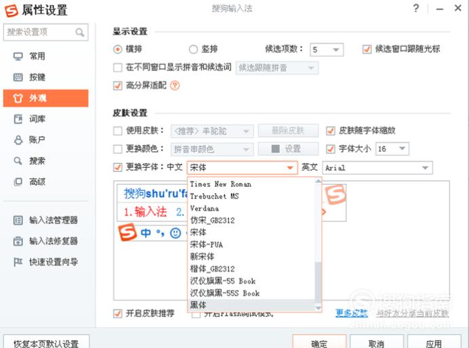Open the 按键 settings section
The height and width of the screenshot is (348, 469).
click(x=46, y=77)
